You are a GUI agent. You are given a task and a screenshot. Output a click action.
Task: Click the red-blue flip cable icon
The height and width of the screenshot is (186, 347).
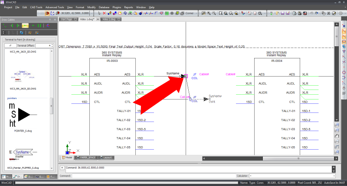(48, 26)
